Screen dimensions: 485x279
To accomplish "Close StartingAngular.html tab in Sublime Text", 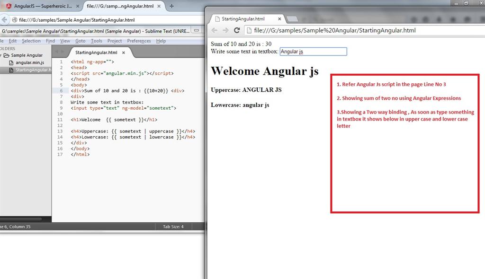I will (x=124, y=52).
